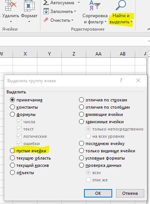Confirm the dialog with OK
This screenshot has width=150, height=204.
[98, 193]
